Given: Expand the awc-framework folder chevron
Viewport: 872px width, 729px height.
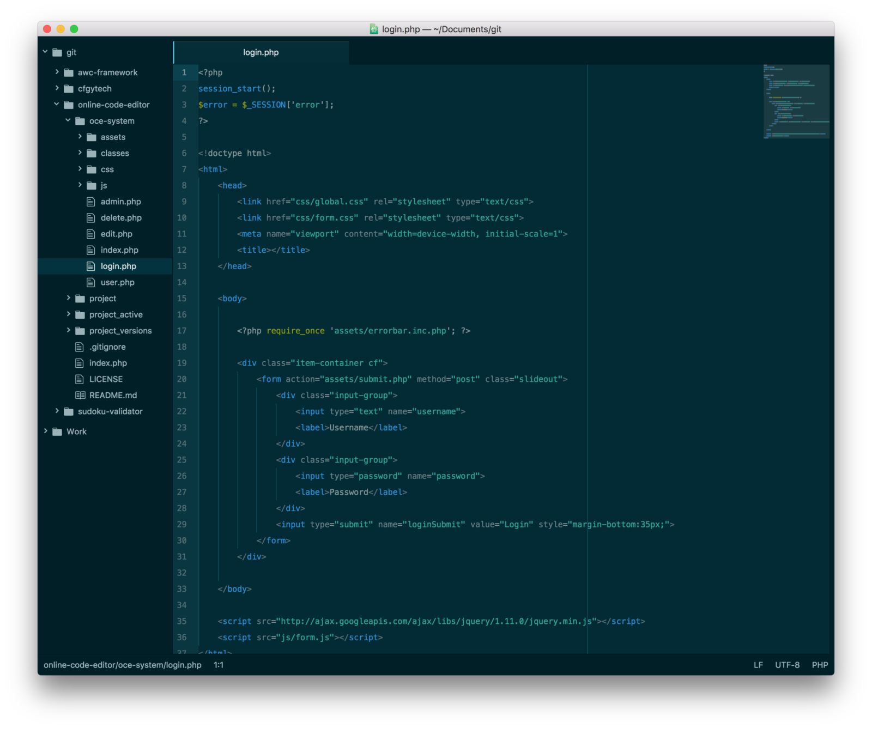Looking at the screenshot, I should (x=57, y=72).
